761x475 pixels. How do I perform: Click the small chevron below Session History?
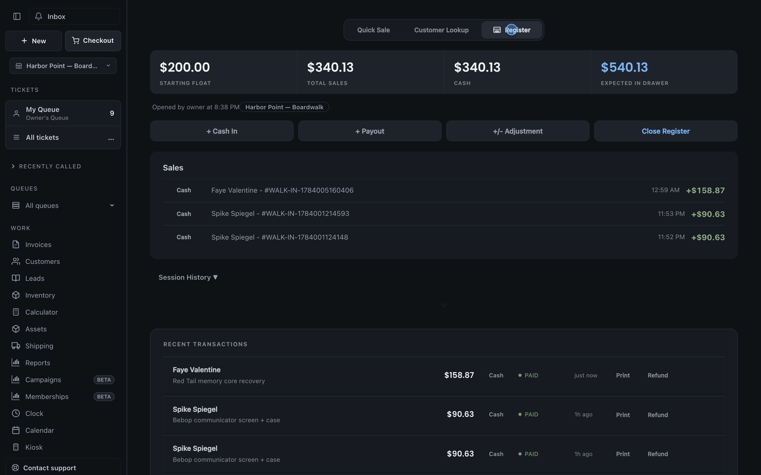(444, 305)
